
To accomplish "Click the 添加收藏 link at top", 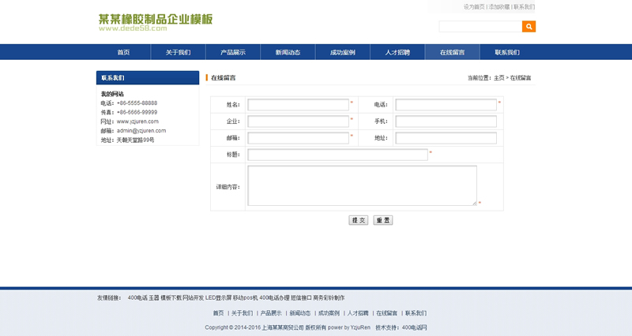I will point(499,6).
